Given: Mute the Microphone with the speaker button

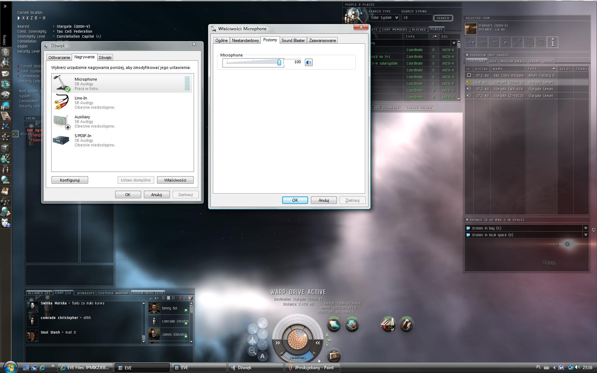Looking at the screenshot, I should pyautogui.click(x=309, y=62).
